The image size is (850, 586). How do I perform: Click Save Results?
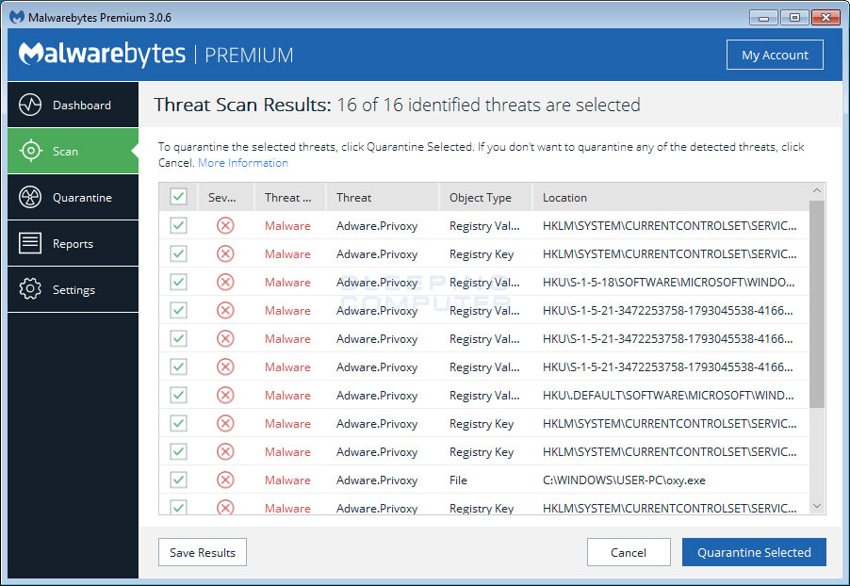pos(202,552)
